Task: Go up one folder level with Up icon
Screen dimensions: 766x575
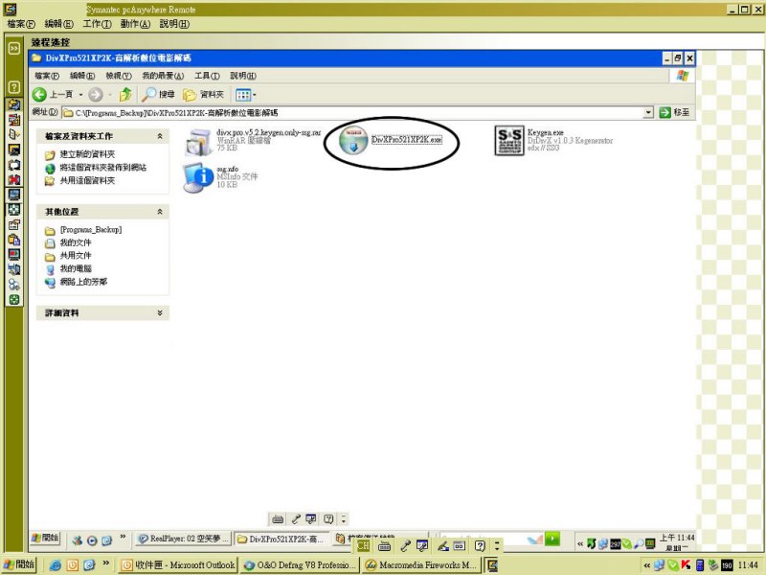Action: tap(125, 94)
